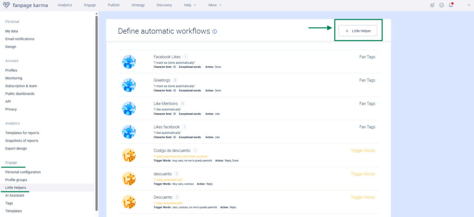Click the Facebook Likes robot avatar
The height and width of the screenshot is (217, 474).
(129, 62)
